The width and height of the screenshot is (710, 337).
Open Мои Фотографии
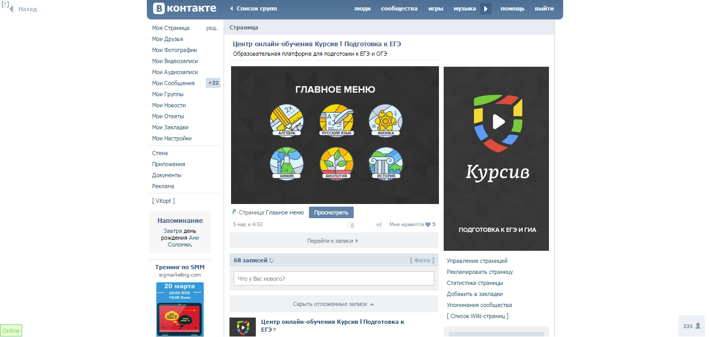tap(174, 50)
